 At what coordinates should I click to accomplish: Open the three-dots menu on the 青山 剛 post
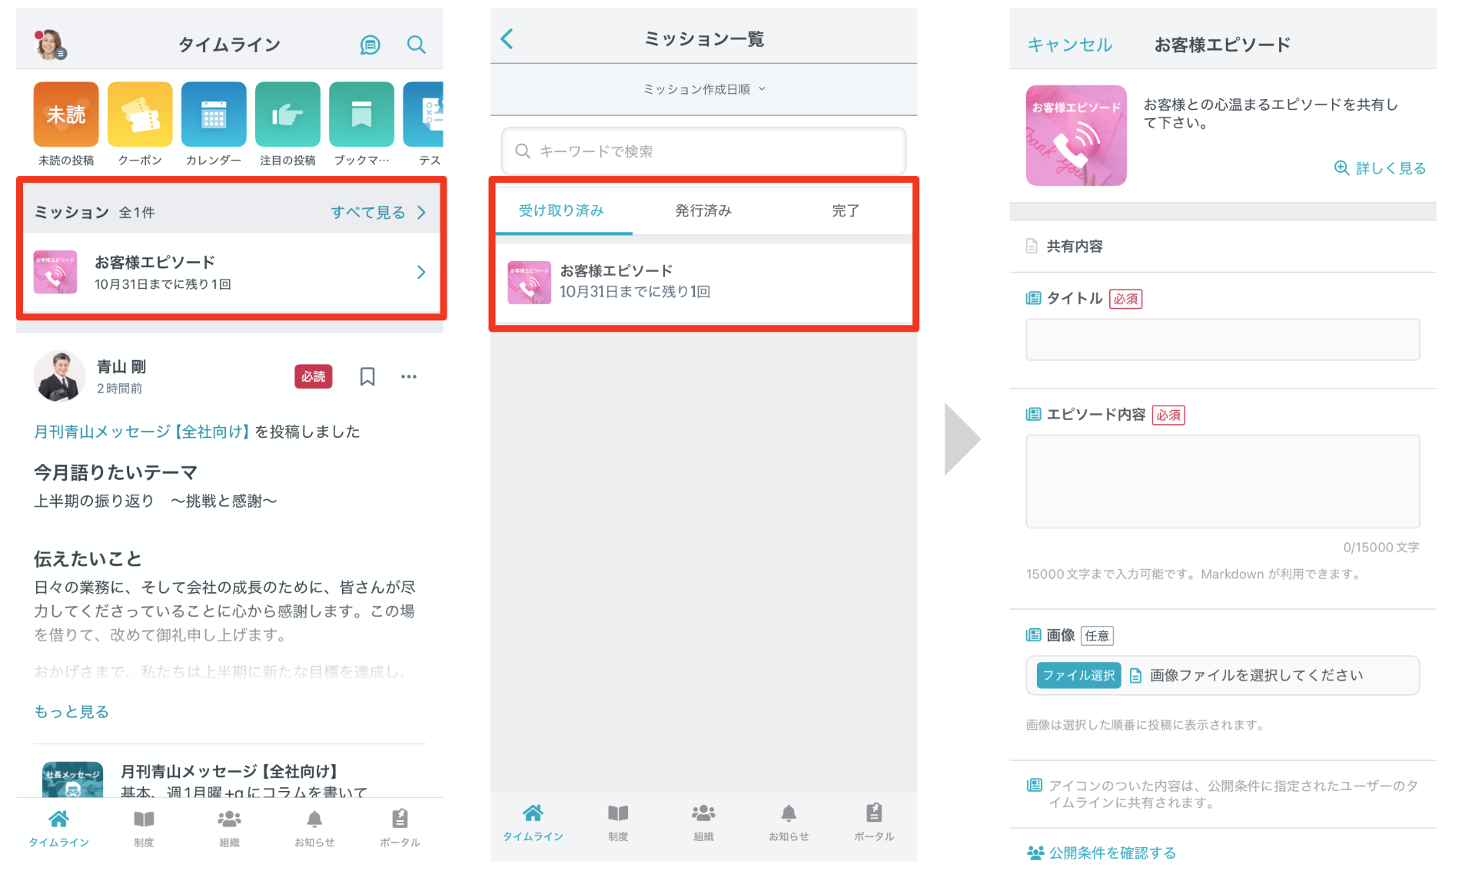[409, 376]
